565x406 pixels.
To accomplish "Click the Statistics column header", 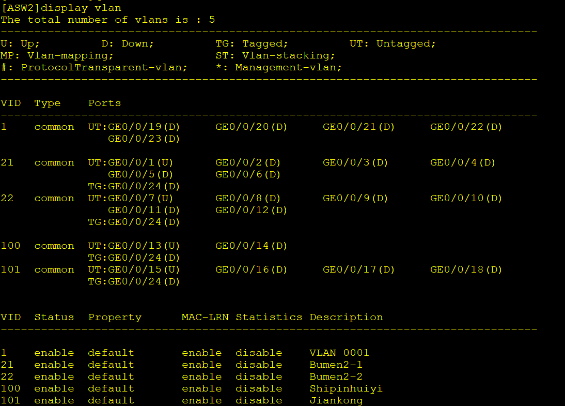I will point(269,317).
